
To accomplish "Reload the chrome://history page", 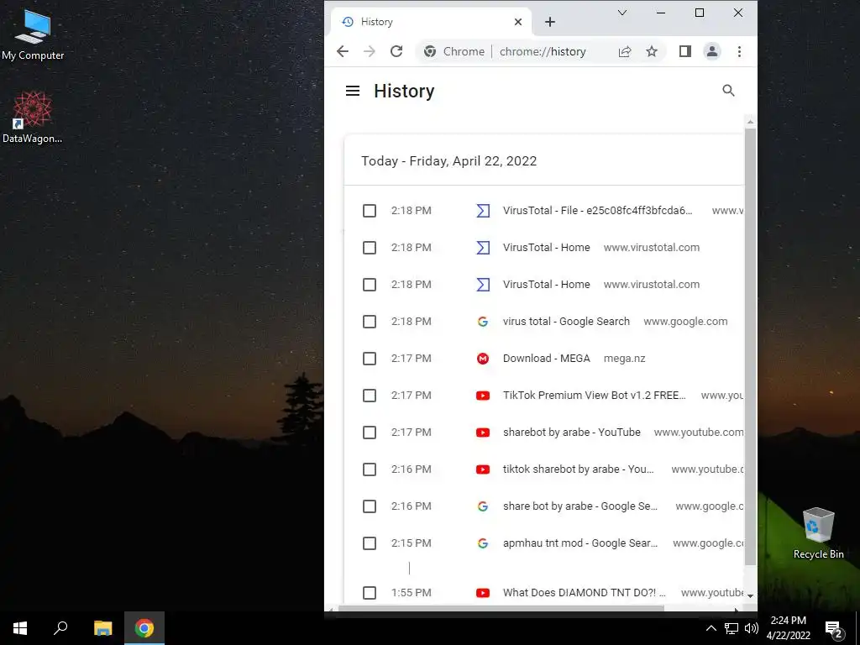I will point(396,51).
